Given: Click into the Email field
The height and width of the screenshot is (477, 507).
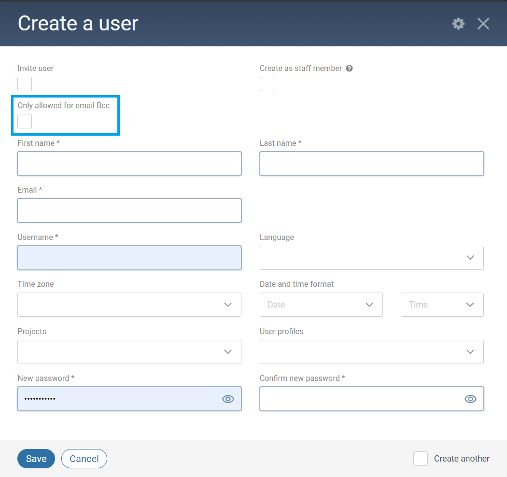Looking at the screenshot, I should pyautogui.click(x=129, y=210).
